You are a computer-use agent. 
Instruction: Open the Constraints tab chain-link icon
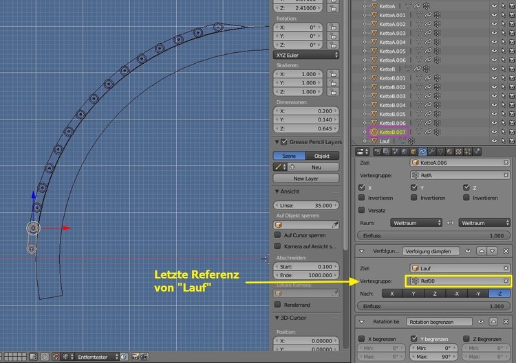point(422,152)
